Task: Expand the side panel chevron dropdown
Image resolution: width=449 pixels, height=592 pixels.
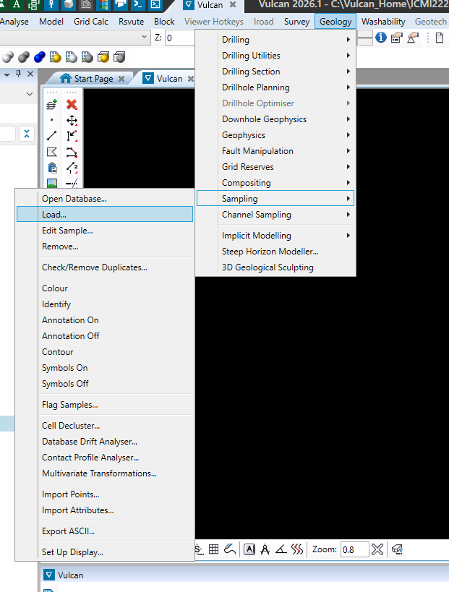Action: point(30,94)
